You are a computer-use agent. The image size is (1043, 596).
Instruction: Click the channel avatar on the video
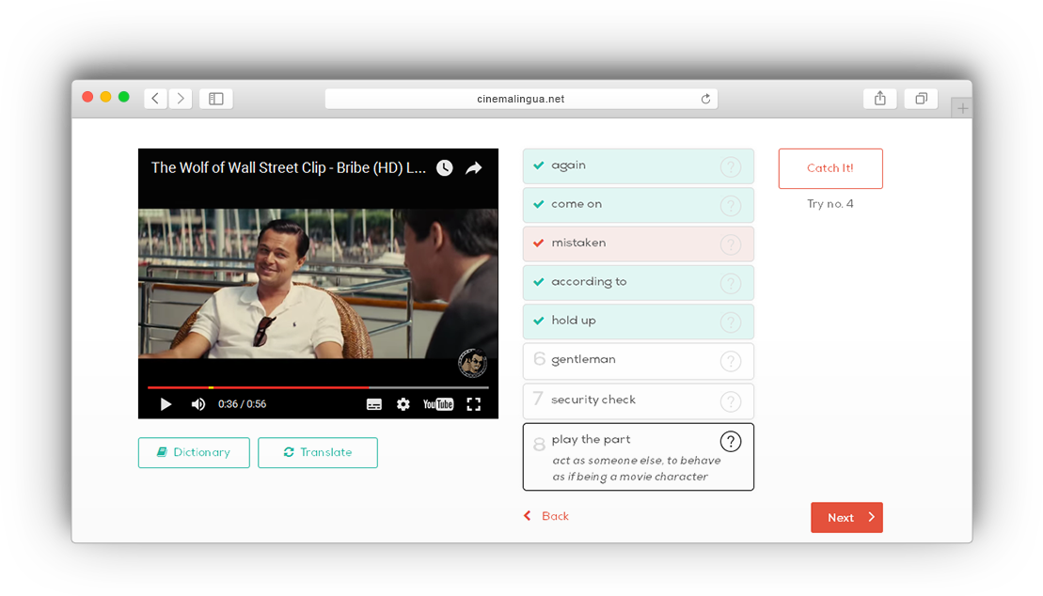pyautogui.click(x=472, y=363)
